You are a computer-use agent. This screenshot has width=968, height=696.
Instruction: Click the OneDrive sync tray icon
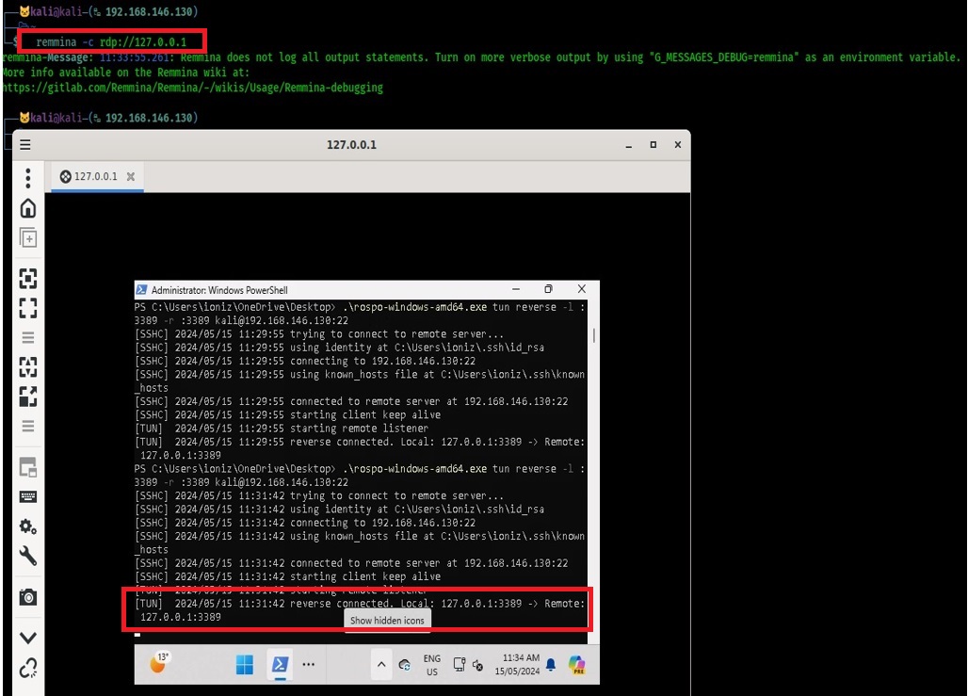coord(404,665)
